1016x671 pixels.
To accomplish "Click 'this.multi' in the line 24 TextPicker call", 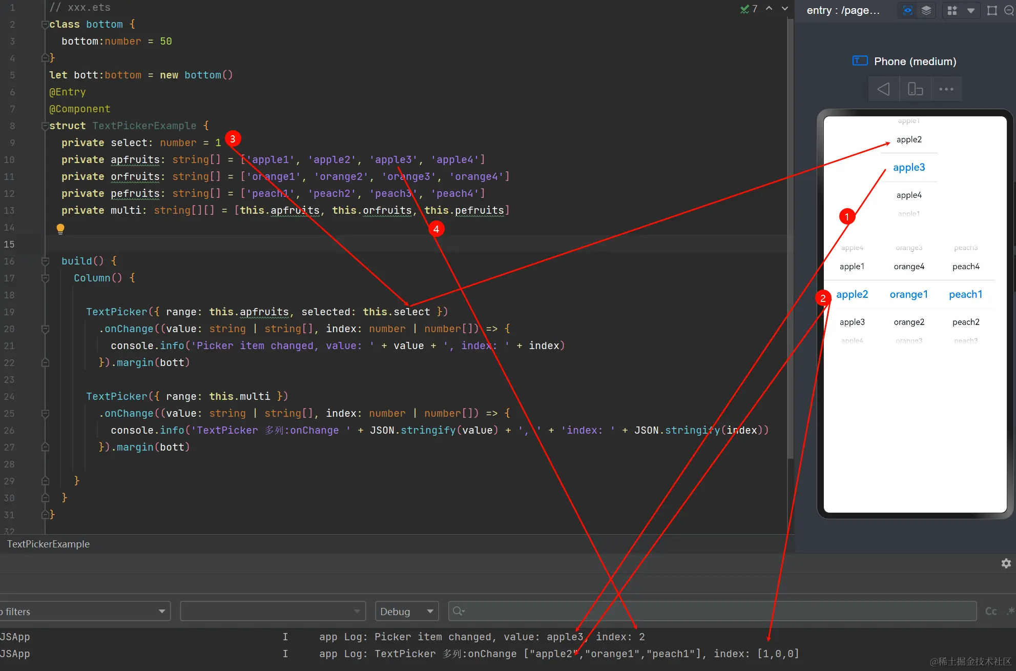I will [x=240, y=397].
